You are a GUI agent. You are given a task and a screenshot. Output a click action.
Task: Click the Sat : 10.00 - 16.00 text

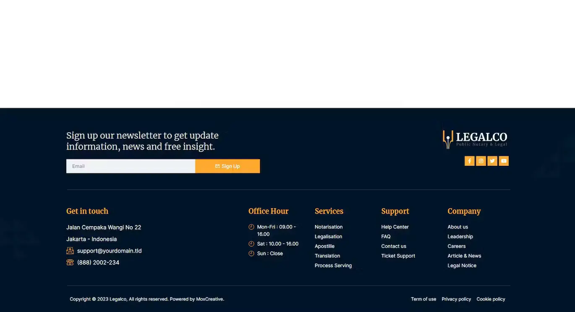(x=278, y=244)
